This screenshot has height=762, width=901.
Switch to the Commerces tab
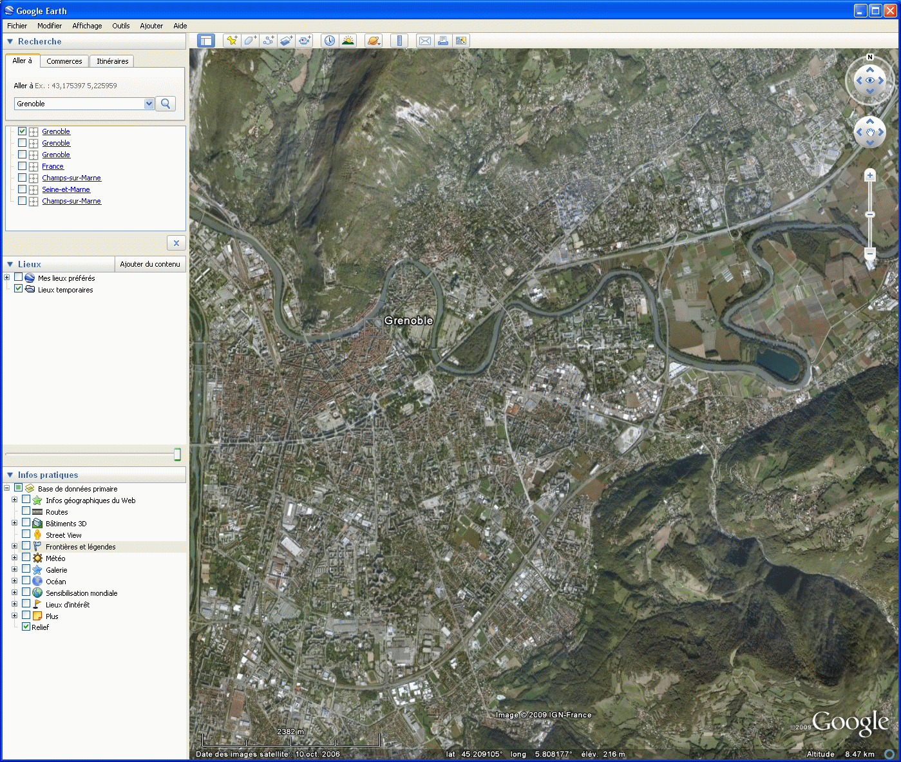click(64, 61)
